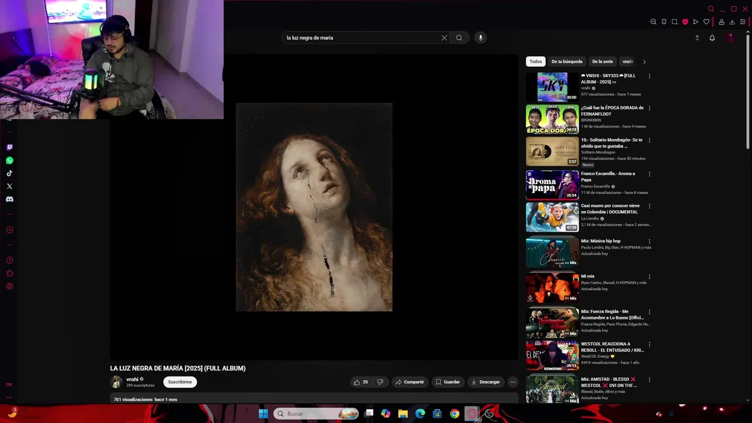
Task: Open options menu for VNSHI SKY333 video
Action: (x=649, y=76)
